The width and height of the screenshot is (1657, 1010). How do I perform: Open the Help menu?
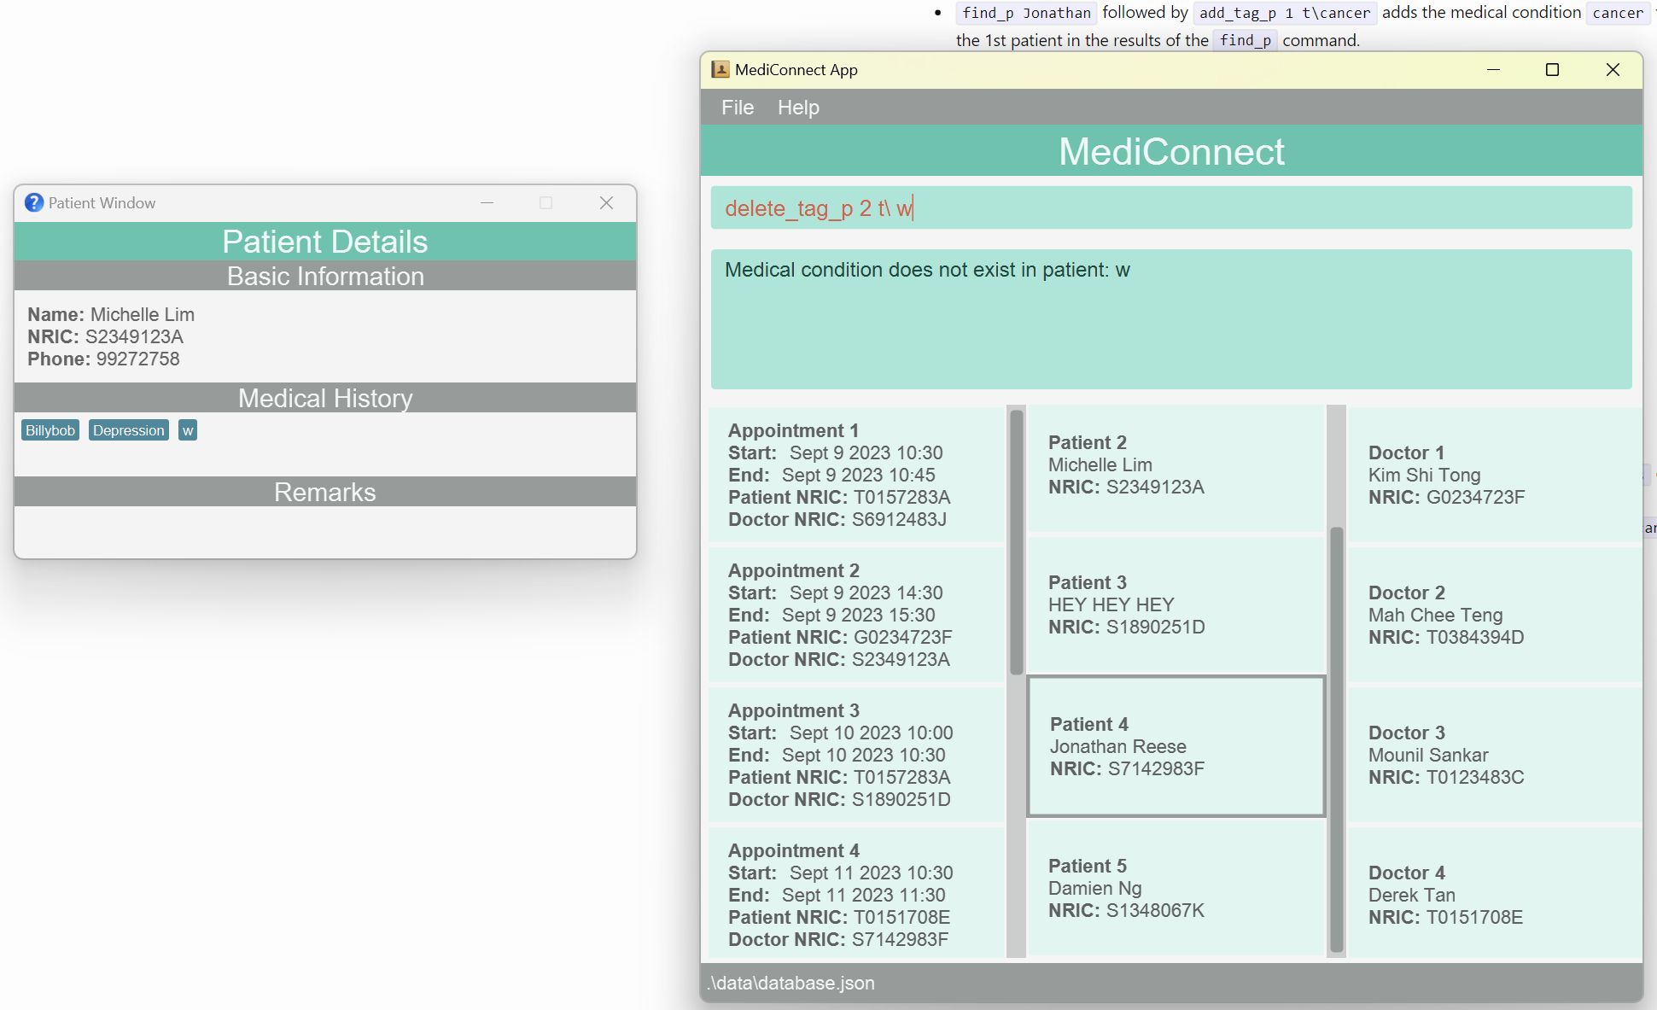(797, 108)
